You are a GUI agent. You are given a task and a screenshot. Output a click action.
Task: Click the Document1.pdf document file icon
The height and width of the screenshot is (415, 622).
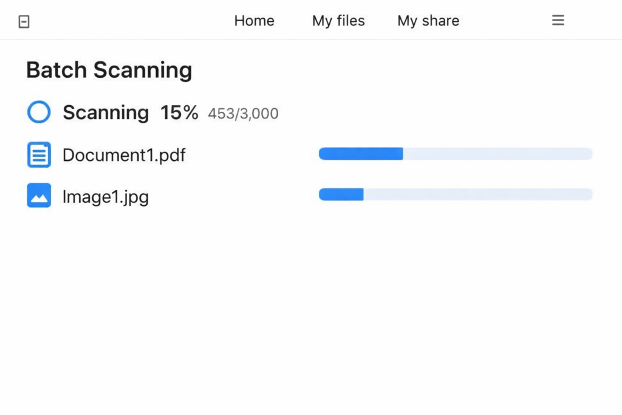click(x=39, y=154)
